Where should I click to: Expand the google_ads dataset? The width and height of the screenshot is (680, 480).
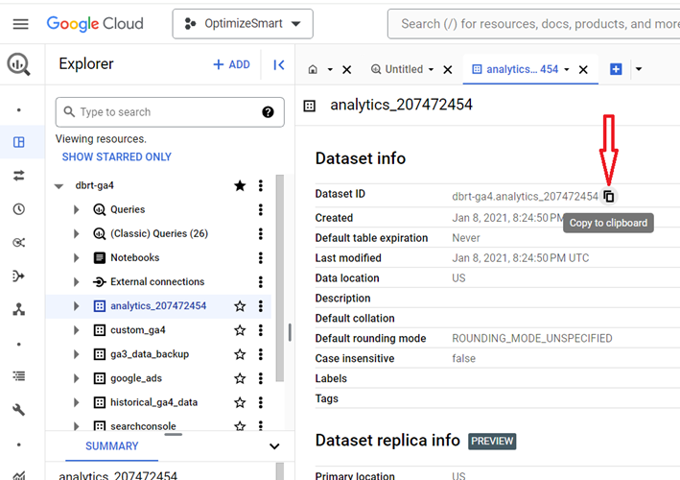coord(77,378)
